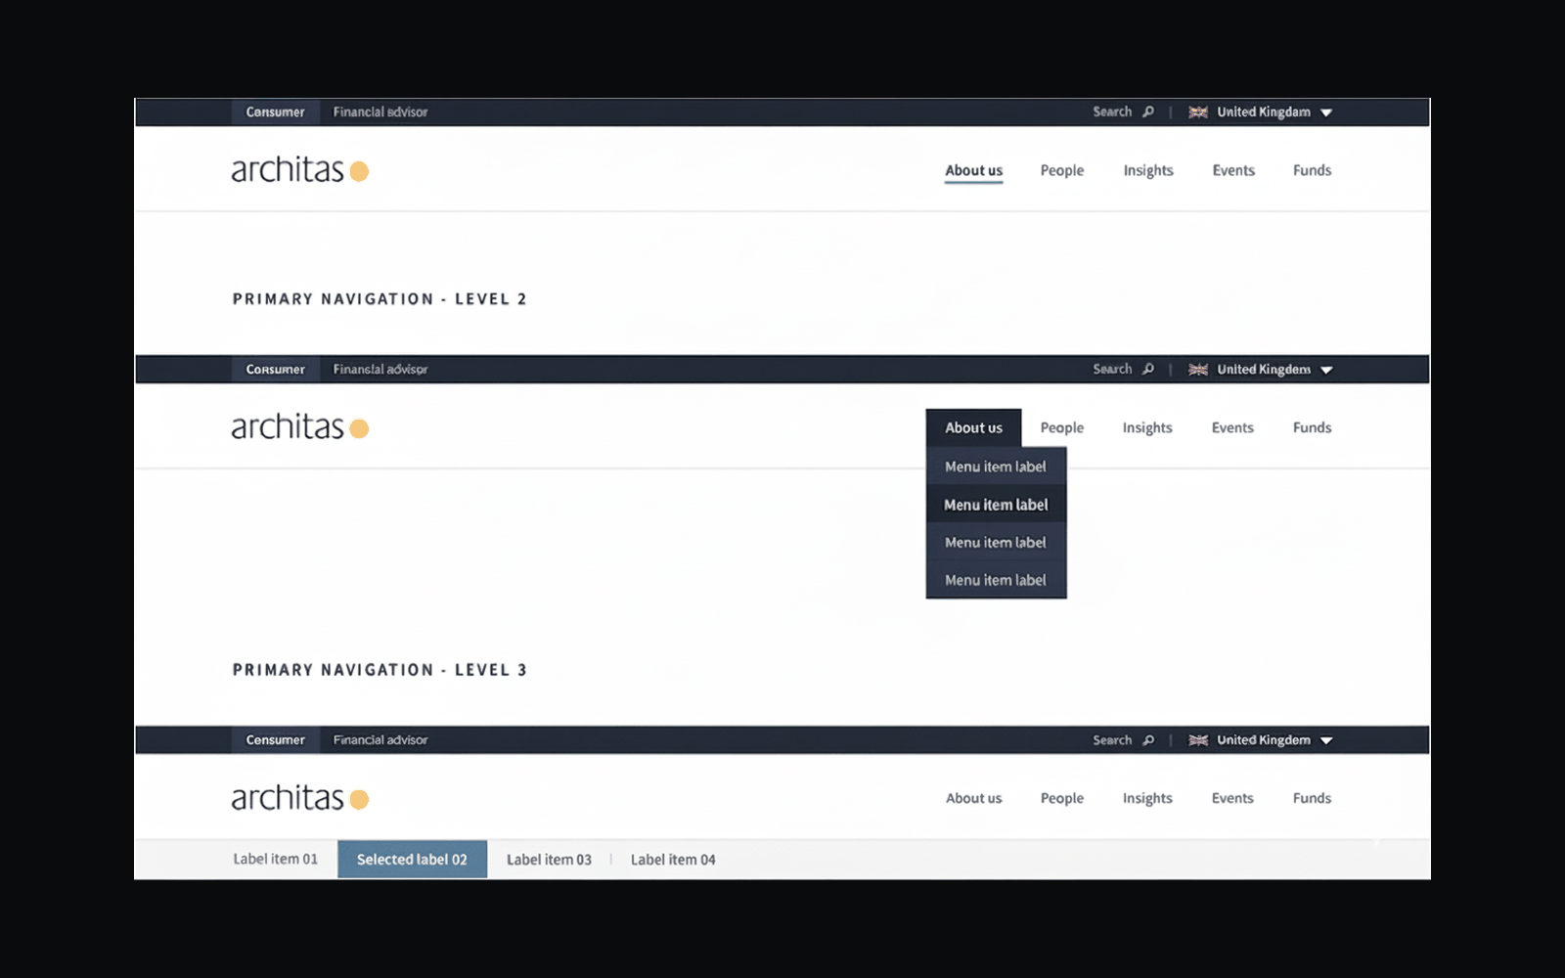Open Label item 04 in the sub-navigation
The width and height of the screenshot is (1565, 978).
coord(673,860)
